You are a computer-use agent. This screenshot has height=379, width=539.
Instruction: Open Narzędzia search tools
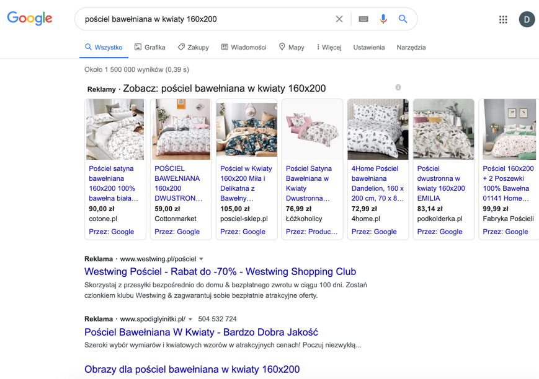pos(411,47)
